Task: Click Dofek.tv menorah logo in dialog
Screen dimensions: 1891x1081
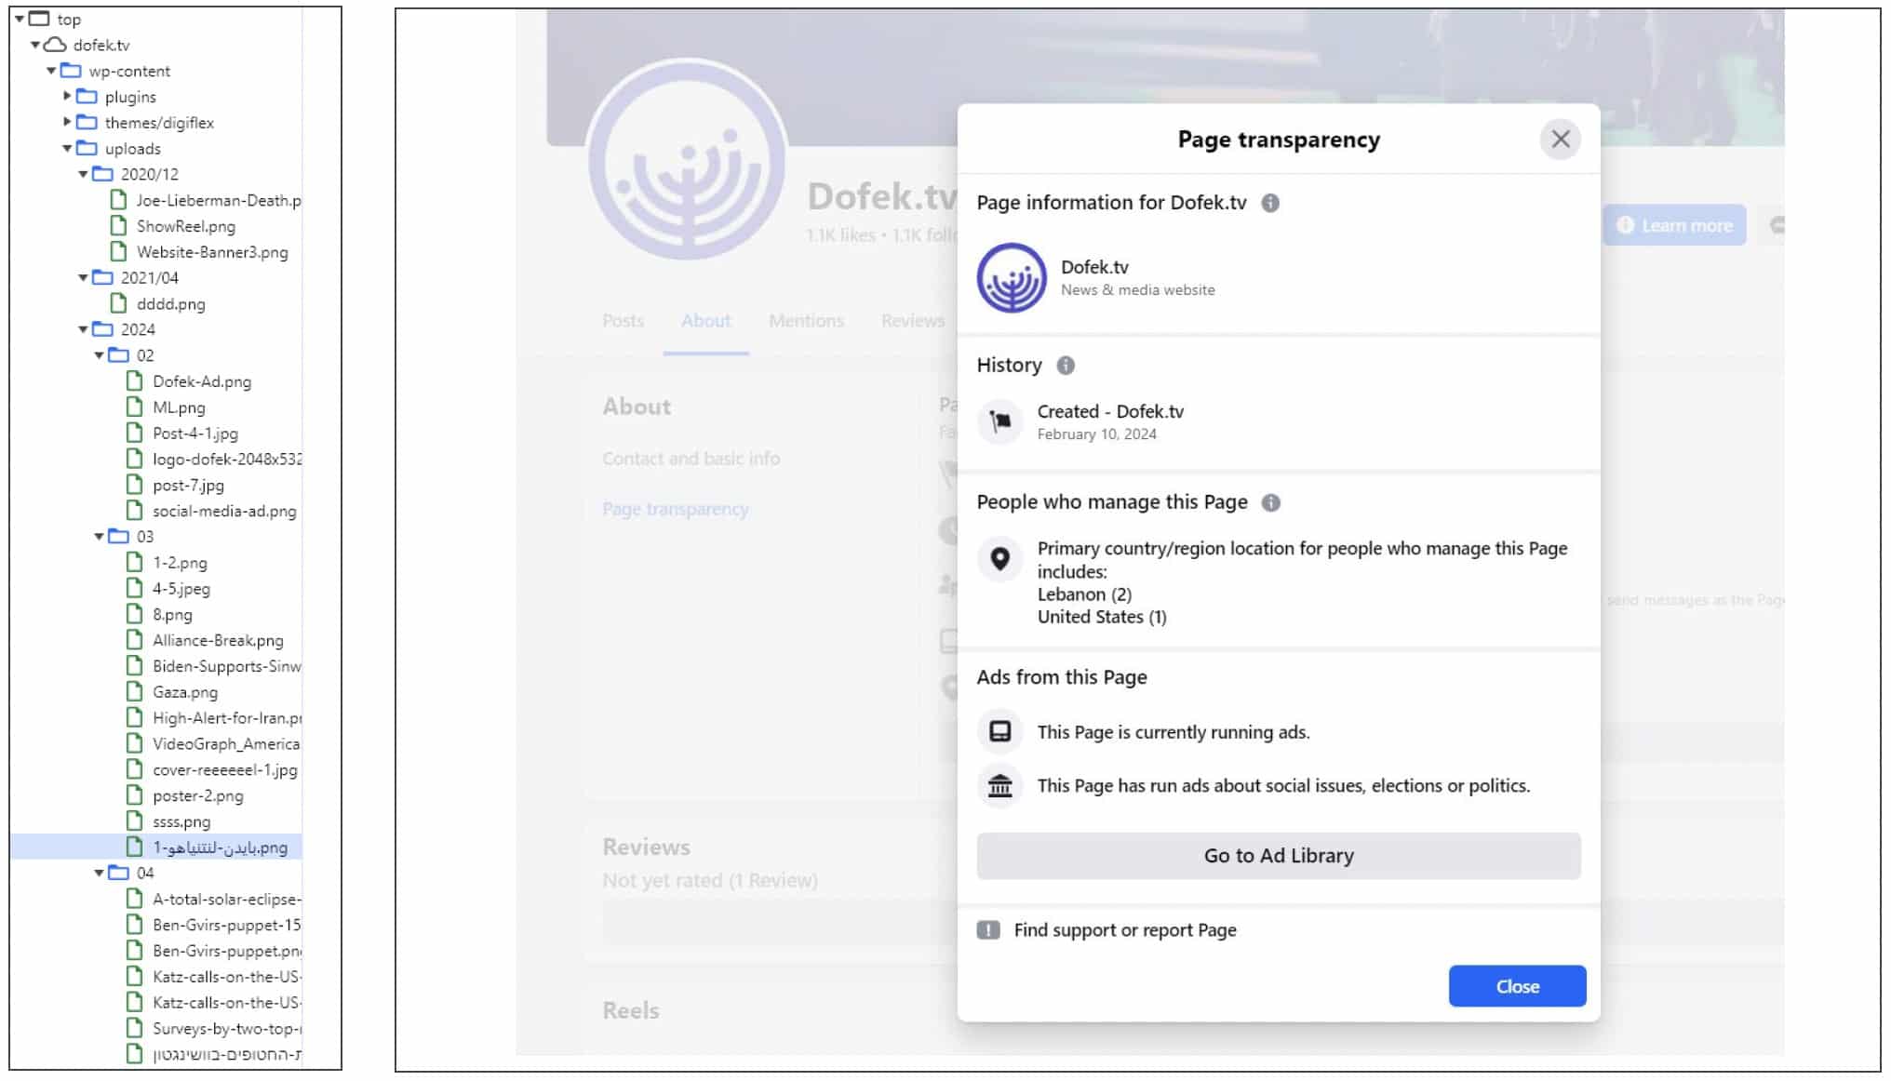Action: tap(1012, 277)
